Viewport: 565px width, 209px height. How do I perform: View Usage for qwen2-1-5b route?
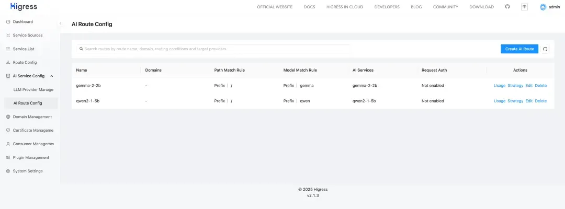500,101
